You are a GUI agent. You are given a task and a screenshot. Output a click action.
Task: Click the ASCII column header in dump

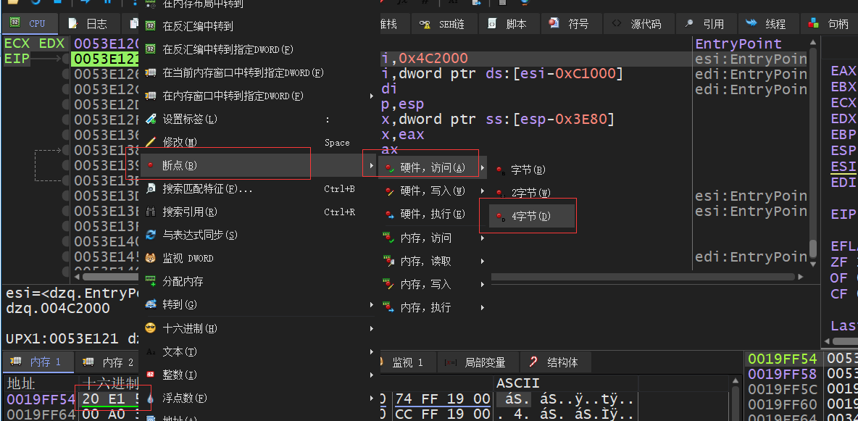[x=517, y=383]
